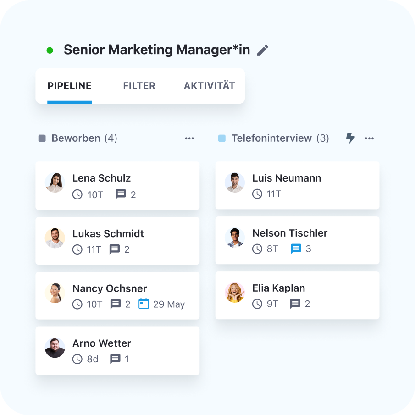The height and width of the screenshot is (415, 415).
Task: Click the light blue Telefoninterview stage color square
Action: [222, 138]
